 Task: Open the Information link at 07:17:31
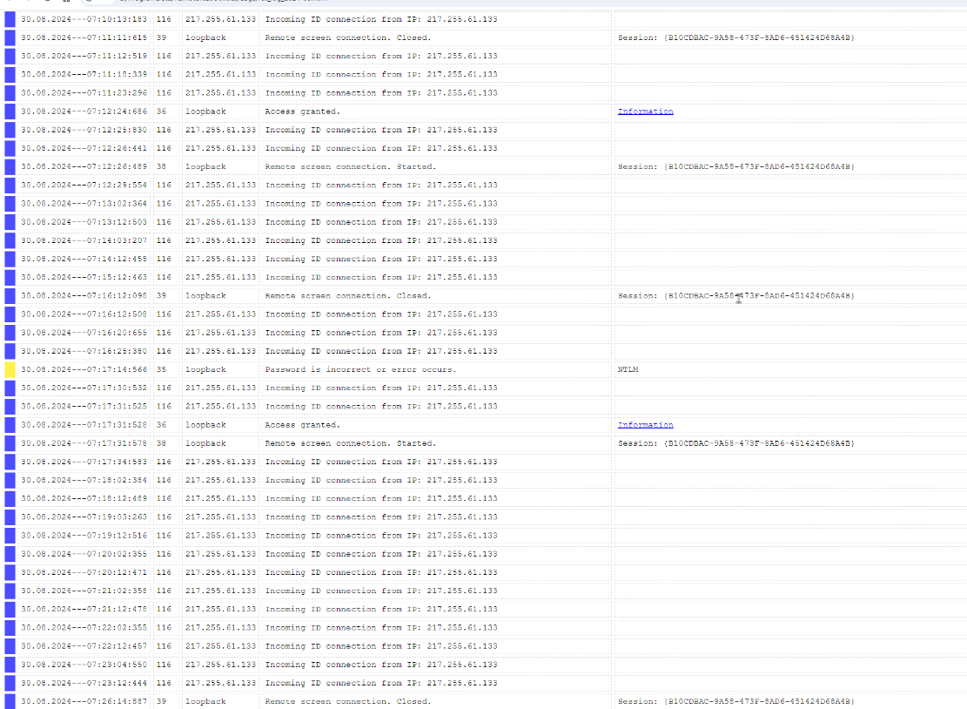pos(645,425)
